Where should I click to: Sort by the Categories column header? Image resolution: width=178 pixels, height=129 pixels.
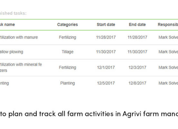[67, 25]
